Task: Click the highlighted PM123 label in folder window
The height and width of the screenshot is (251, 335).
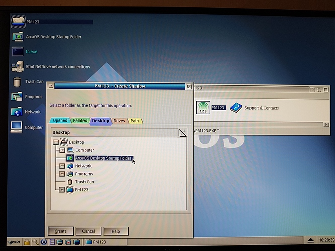Action: [218, 108]
